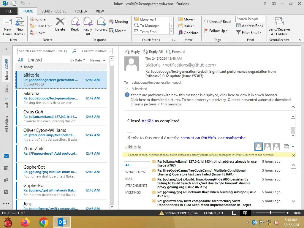Open the Follow Up flag menu
This screenshot has height=228, width=304.
(216, 31)
